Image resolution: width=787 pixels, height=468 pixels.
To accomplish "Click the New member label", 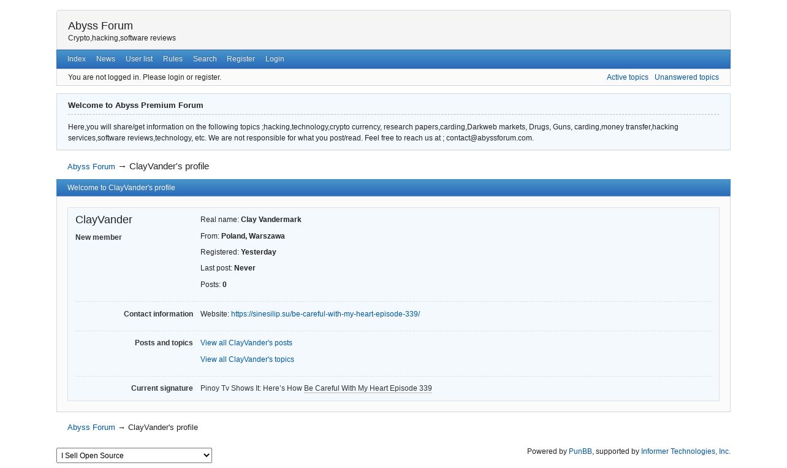I will tap(99, 237).
